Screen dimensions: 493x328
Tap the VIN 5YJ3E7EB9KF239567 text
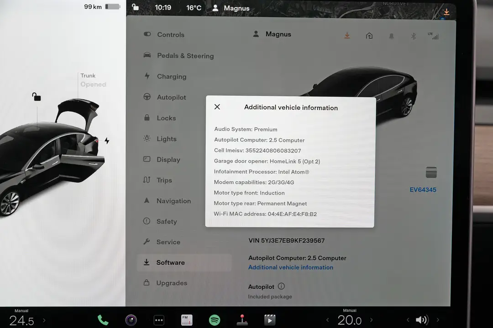(286, 241)
